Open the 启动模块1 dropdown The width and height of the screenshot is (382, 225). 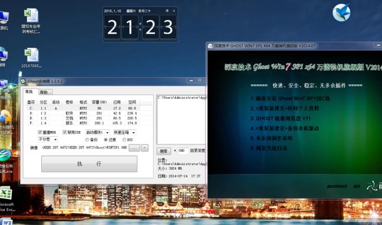[97, 132]
